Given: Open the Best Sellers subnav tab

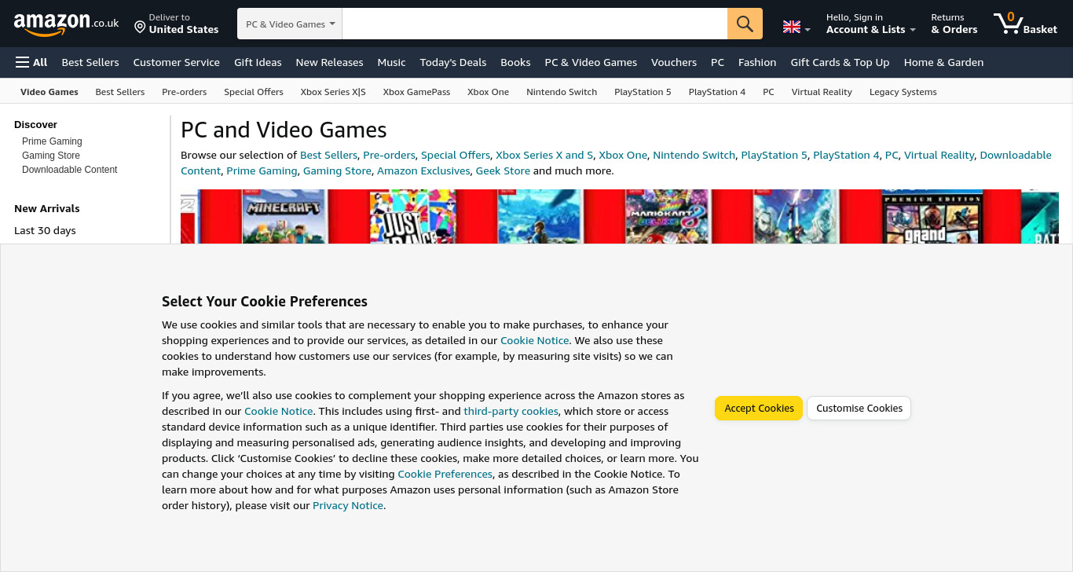Looking at the screenshot, I should [120, 92].
